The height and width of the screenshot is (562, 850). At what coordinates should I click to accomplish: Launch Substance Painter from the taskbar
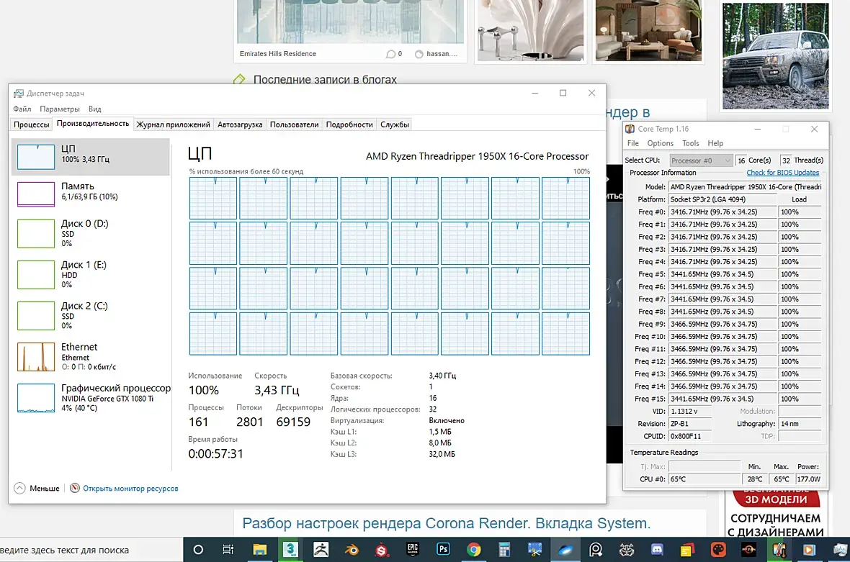tap(382, 550)
